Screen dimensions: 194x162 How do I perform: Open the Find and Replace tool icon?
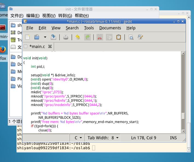140,37
